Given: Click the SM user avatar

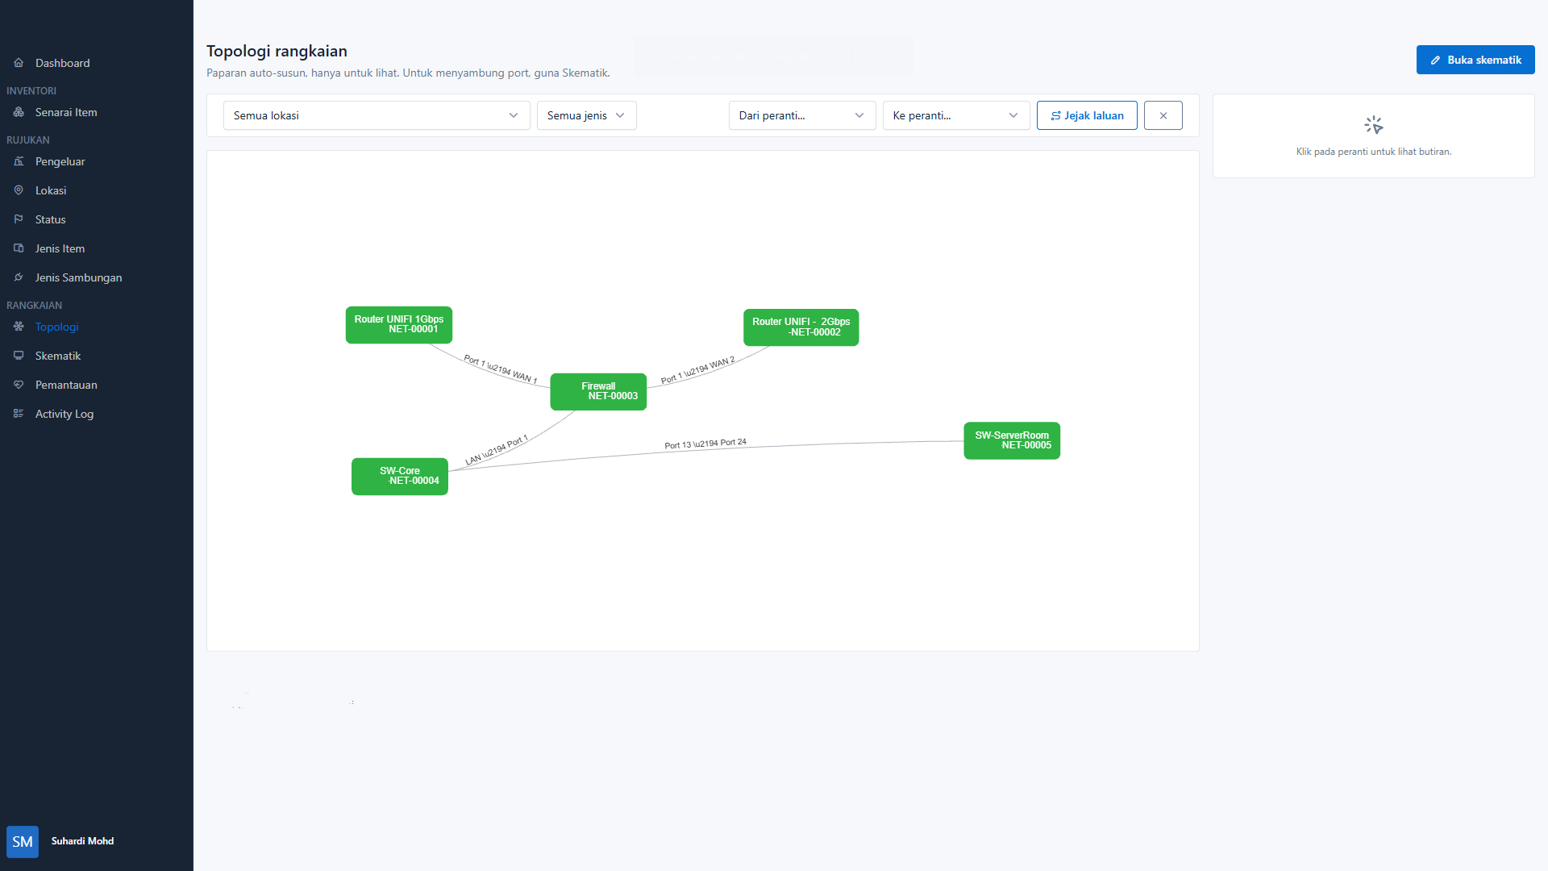Looking at the screenshot, I should [23, 841].
